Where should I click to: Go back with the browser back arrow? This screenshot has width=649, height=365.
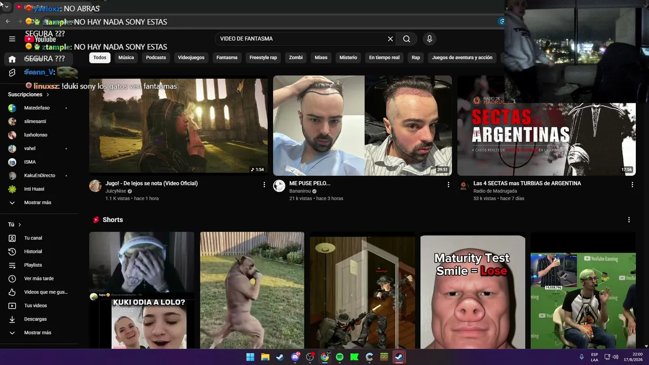[x=8, y=21]
